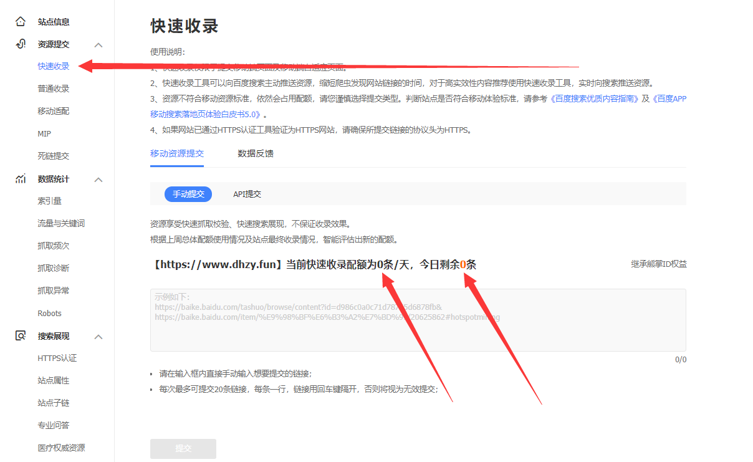Screen dimensions: 753x462
Task: Open the 抓取诊断 menu item
Action: click(x=53, y=269)
